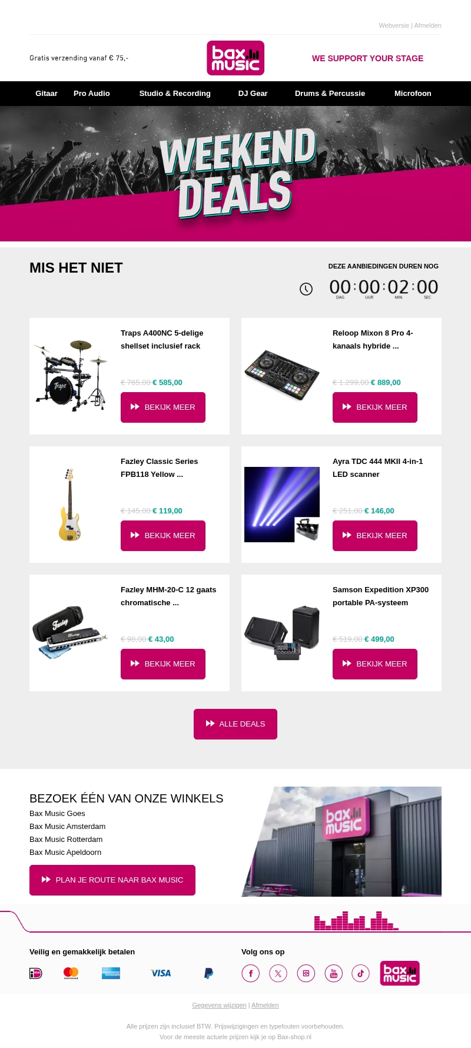471x1048 pixels.
Task: Click the ALLE DEALS button
Action: [235, 724]
